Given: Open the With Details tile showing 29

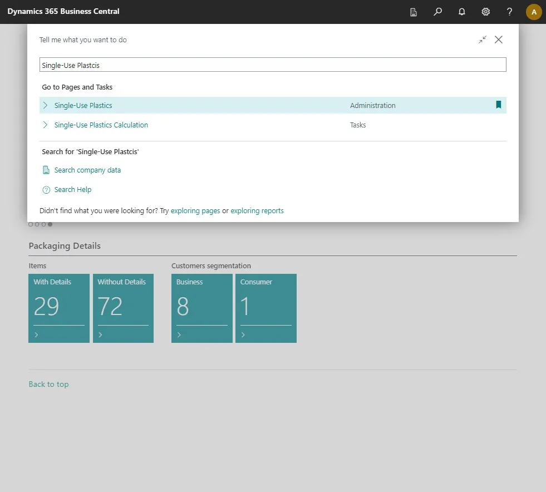Looking at the screenshot, I should tap(59, 308).
